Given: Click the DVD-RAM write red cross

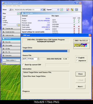Looking at the screenshot, I should coord(79,26).
